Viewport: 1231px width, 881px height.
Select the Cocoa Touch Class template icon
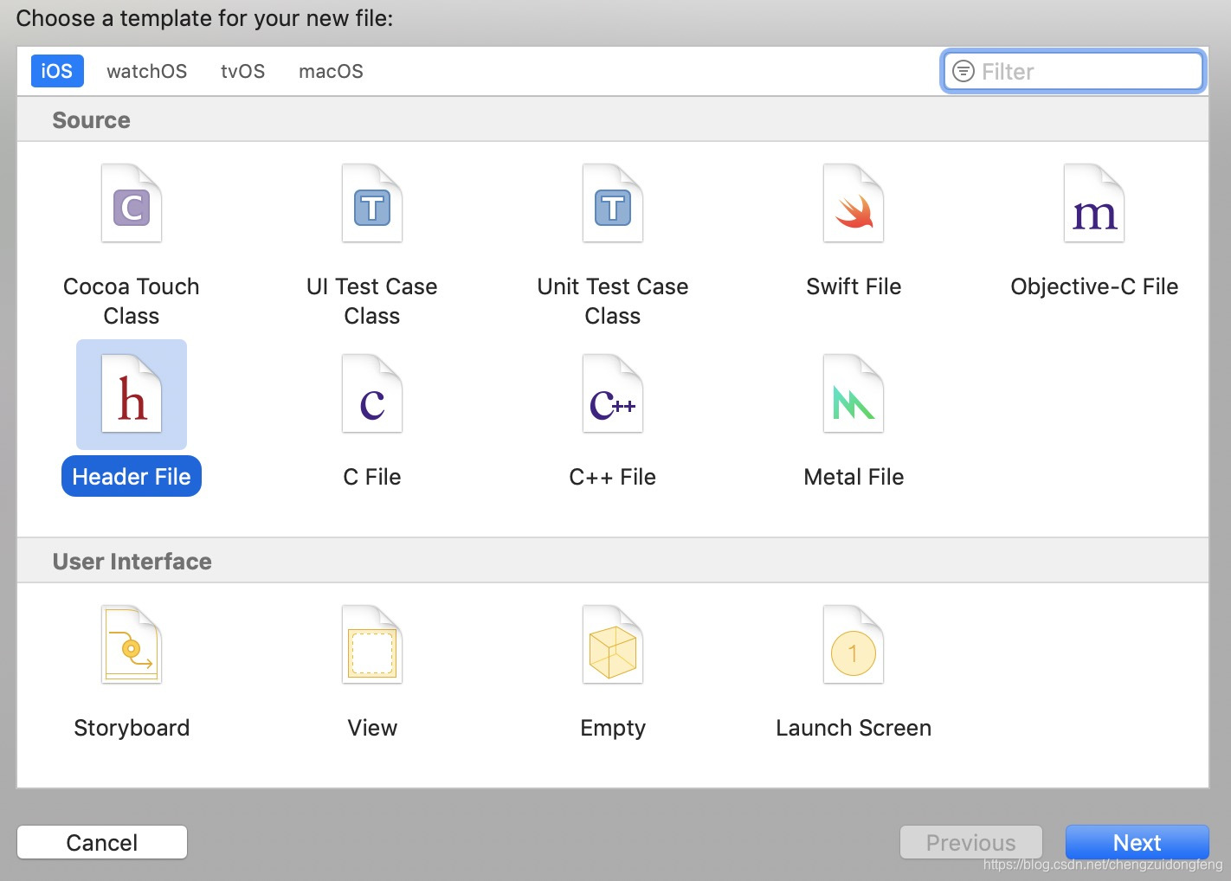tap(132, 203)
